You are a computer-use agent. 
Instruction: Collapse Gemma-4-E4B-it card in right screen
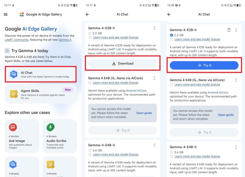tap(236, 147)
